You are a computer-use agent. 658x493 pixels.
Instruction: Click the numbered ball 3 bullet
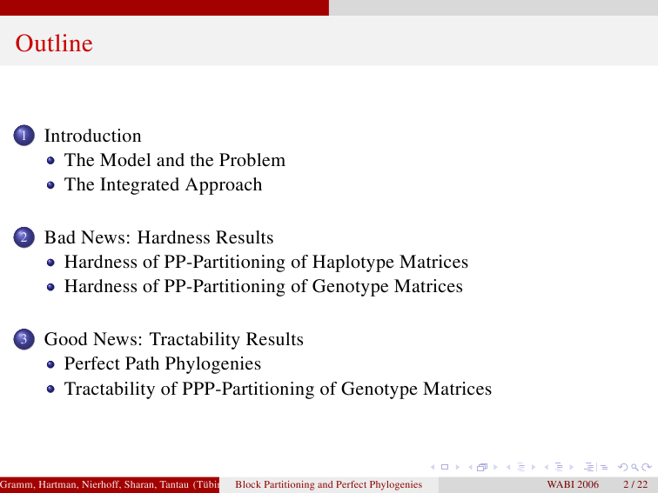(23, 339)
